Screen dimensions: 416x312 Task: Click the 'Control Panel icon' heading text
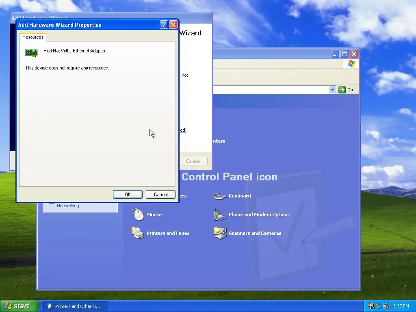click(x=230, y=177)
